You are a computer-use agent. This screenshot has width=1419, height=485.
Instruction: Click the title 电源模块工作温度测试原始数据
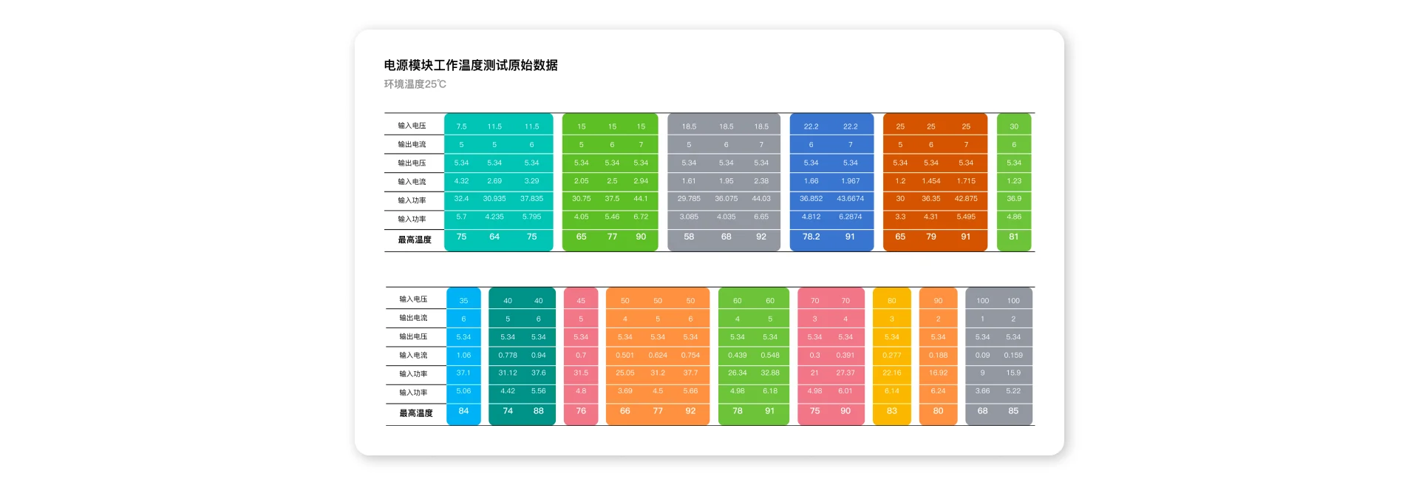(x=471, y=65)
